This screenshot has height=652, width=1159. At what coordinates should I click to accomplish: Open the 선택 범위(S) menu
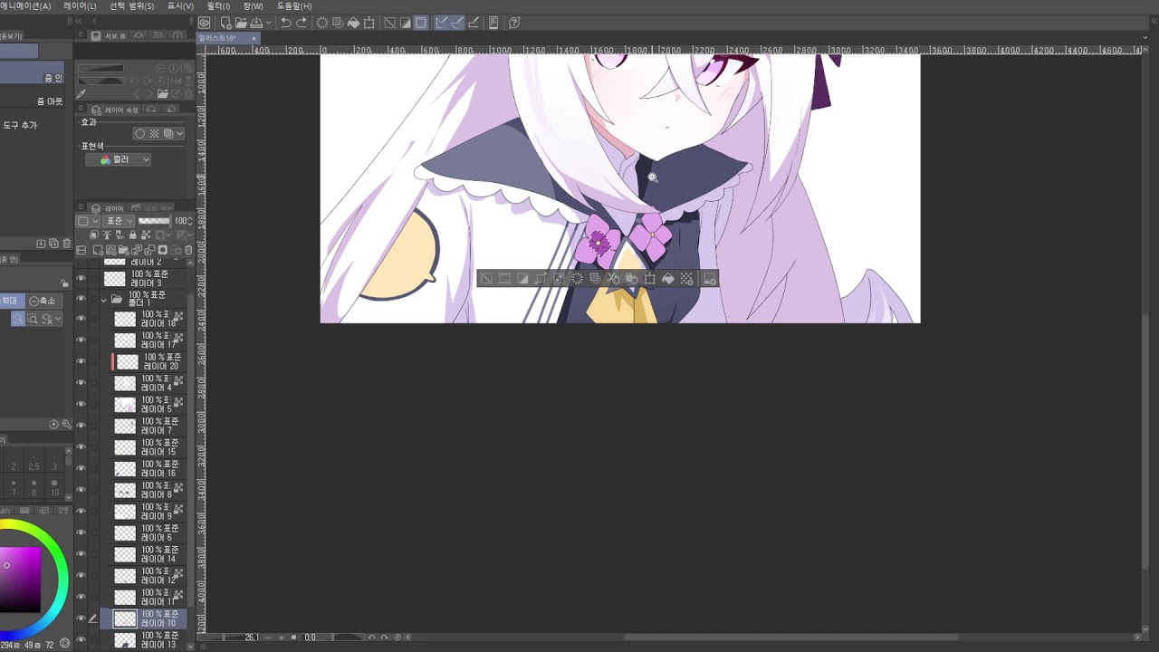(x=132, y=5)
